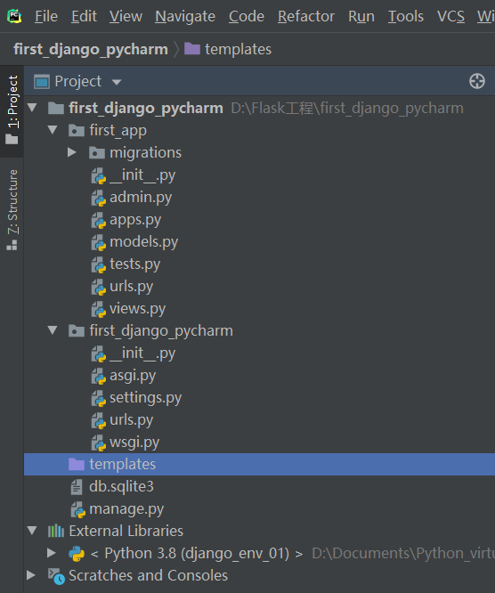Open the View menu

[x=126, y=16]
